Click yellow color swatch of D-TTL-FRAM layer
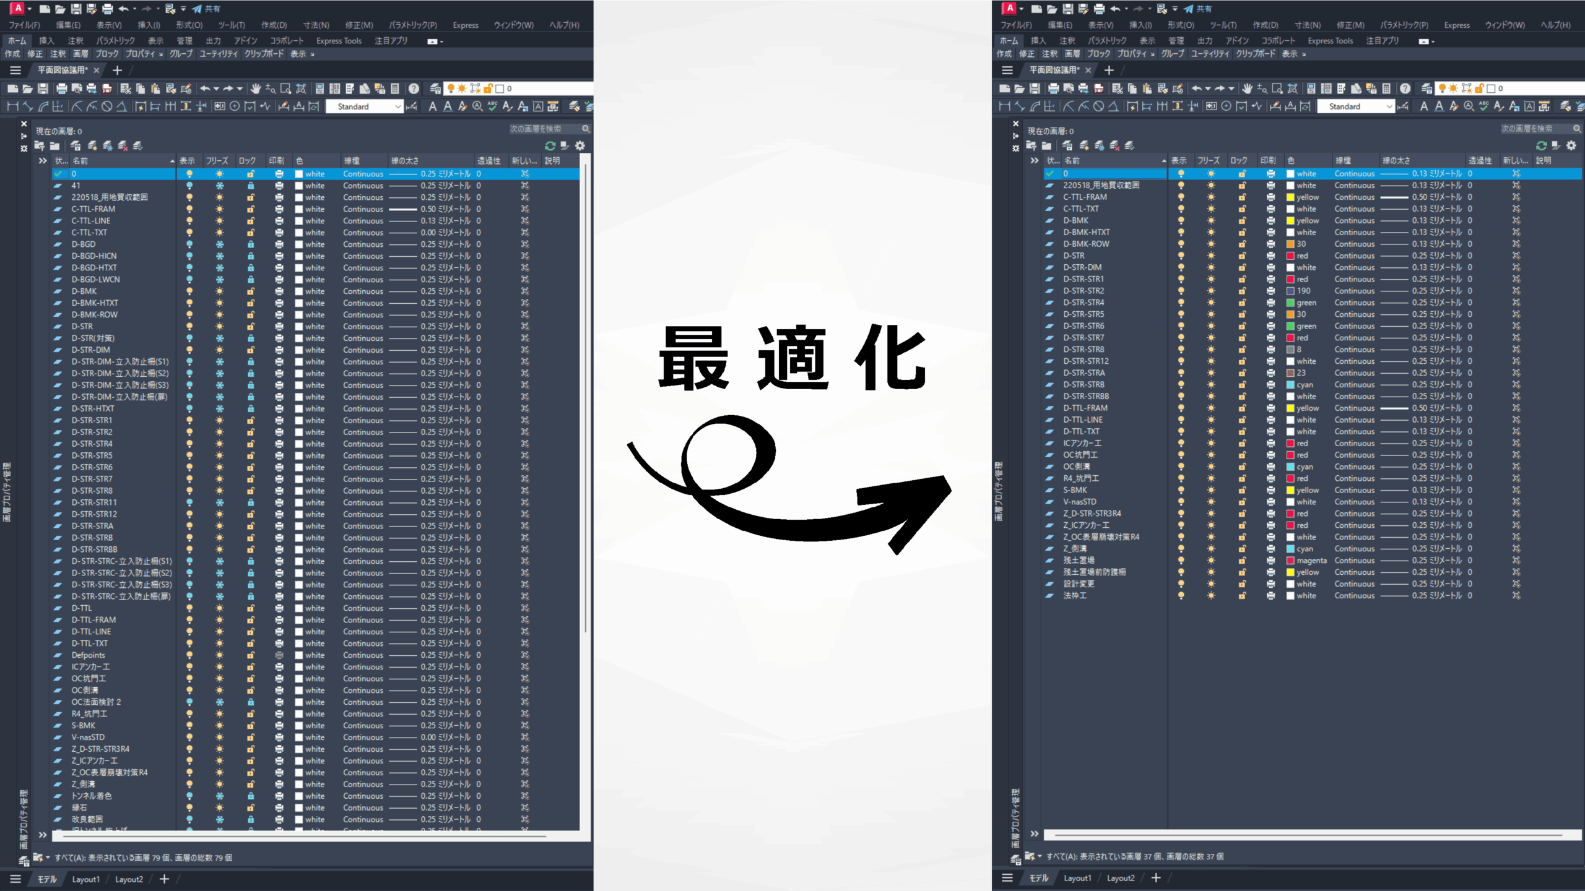 1290,408
